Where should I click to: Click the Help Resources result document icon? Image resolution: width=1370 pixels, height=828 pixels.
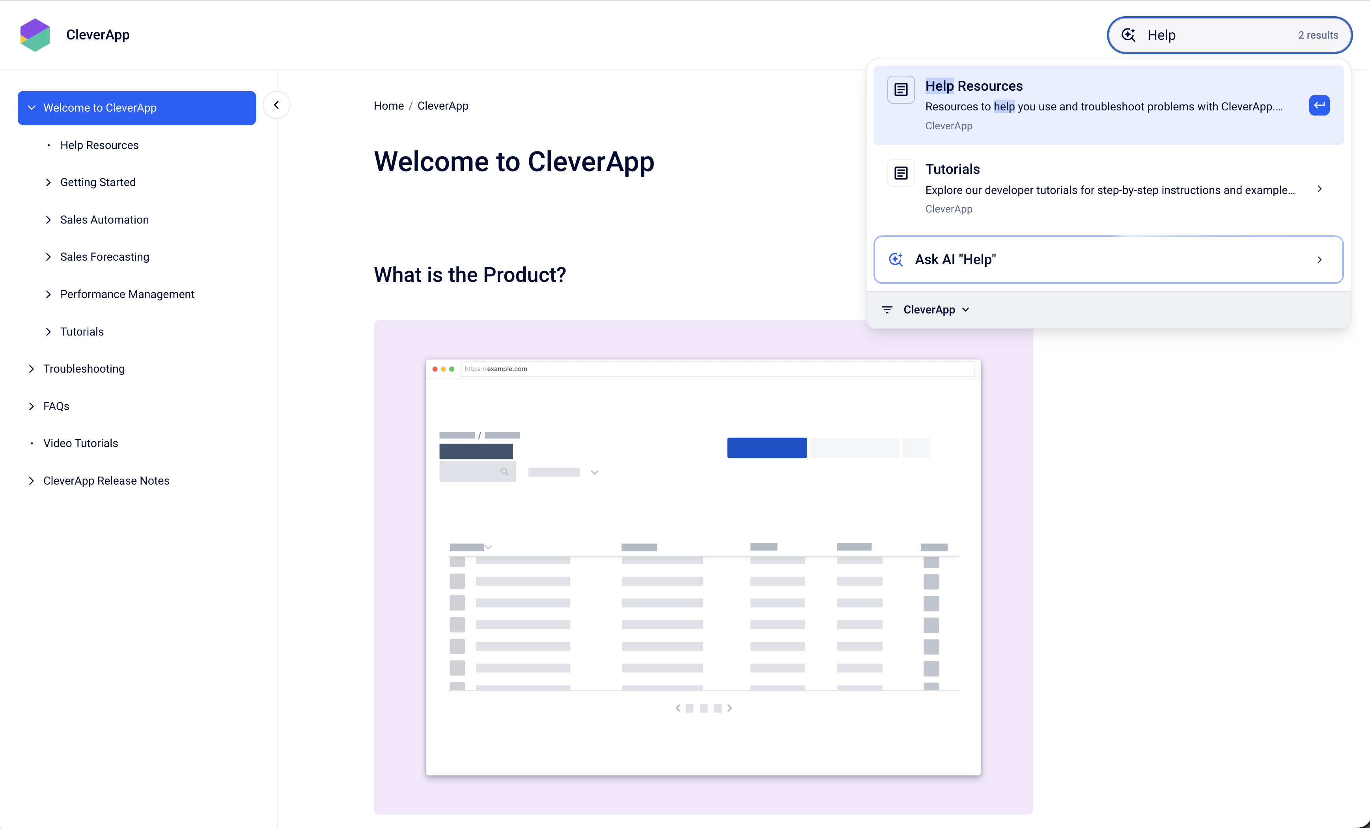click(x=901, y=90)
